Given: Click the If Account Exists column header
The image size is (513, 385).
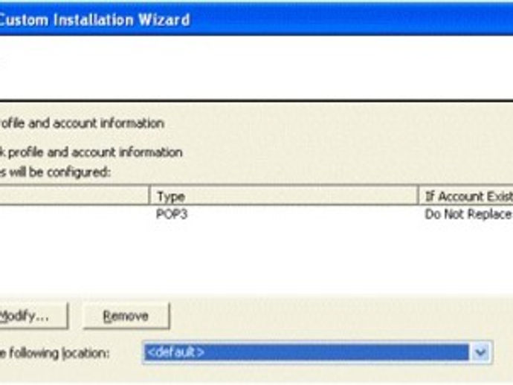Looking at the screenshot, I should pos(465,196).
